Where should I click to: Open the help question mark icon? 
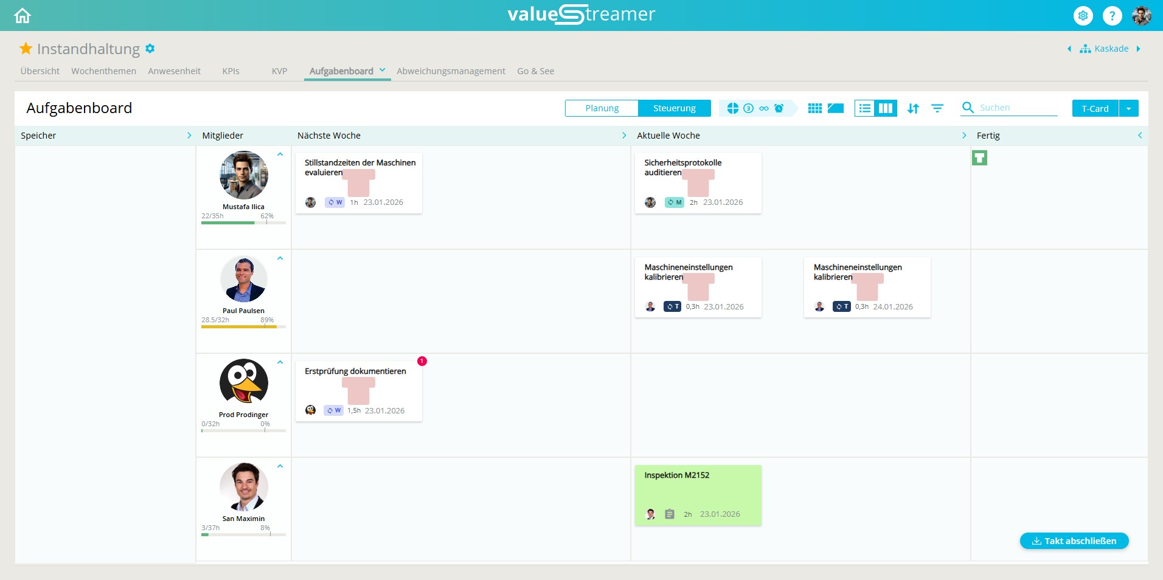tap(1112, 16)
